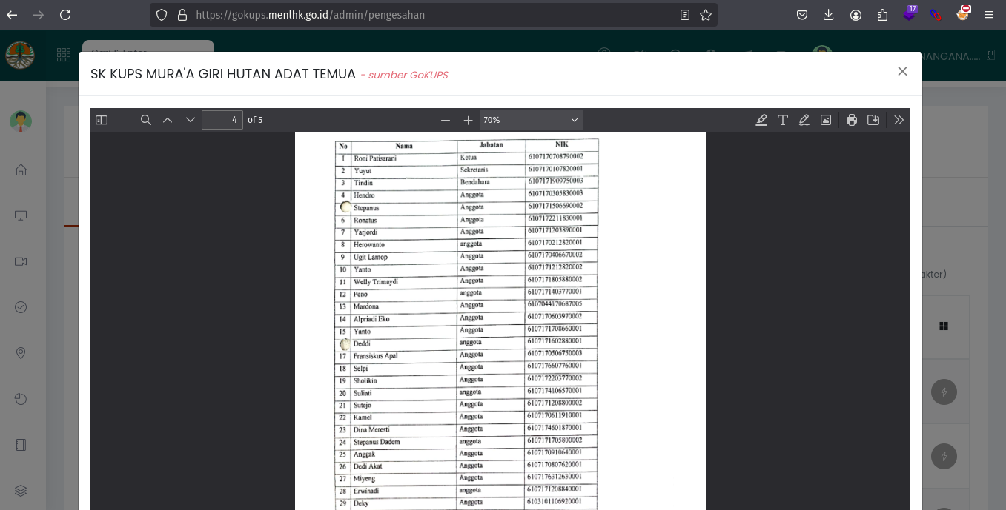
Task: Zoom out the PDF document
Action: pos(446,120)
